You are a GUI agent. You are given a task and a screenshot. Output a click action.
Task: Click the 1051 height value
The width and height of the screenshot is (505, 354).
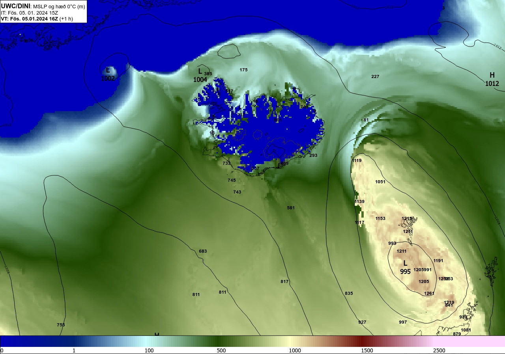(380, 182)
